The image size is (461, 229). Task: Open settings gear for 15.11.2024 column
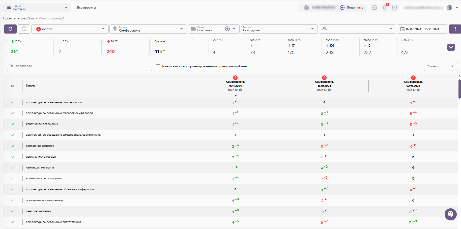241,90
